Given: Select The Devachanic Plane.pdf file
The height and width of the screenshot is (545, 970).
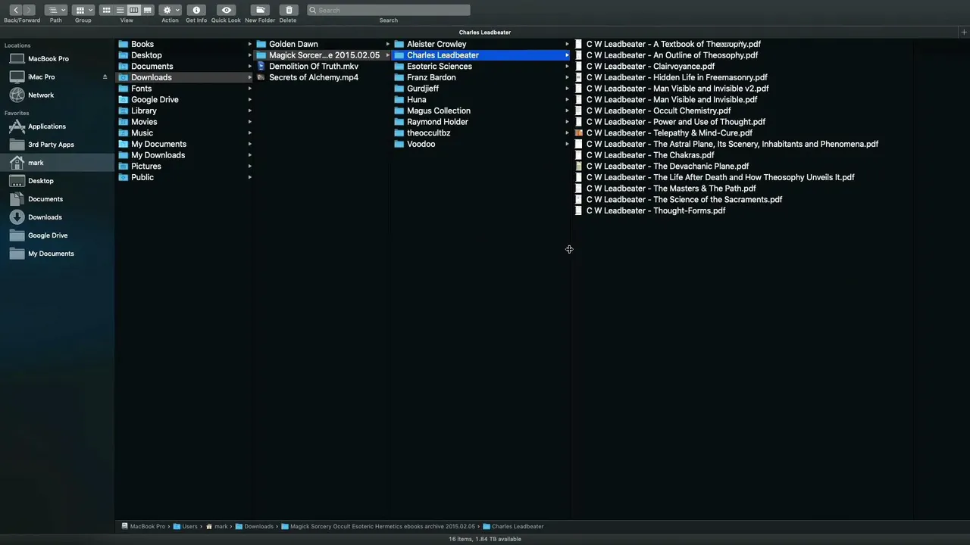Looking at the screenshot, I should point(667,166).
